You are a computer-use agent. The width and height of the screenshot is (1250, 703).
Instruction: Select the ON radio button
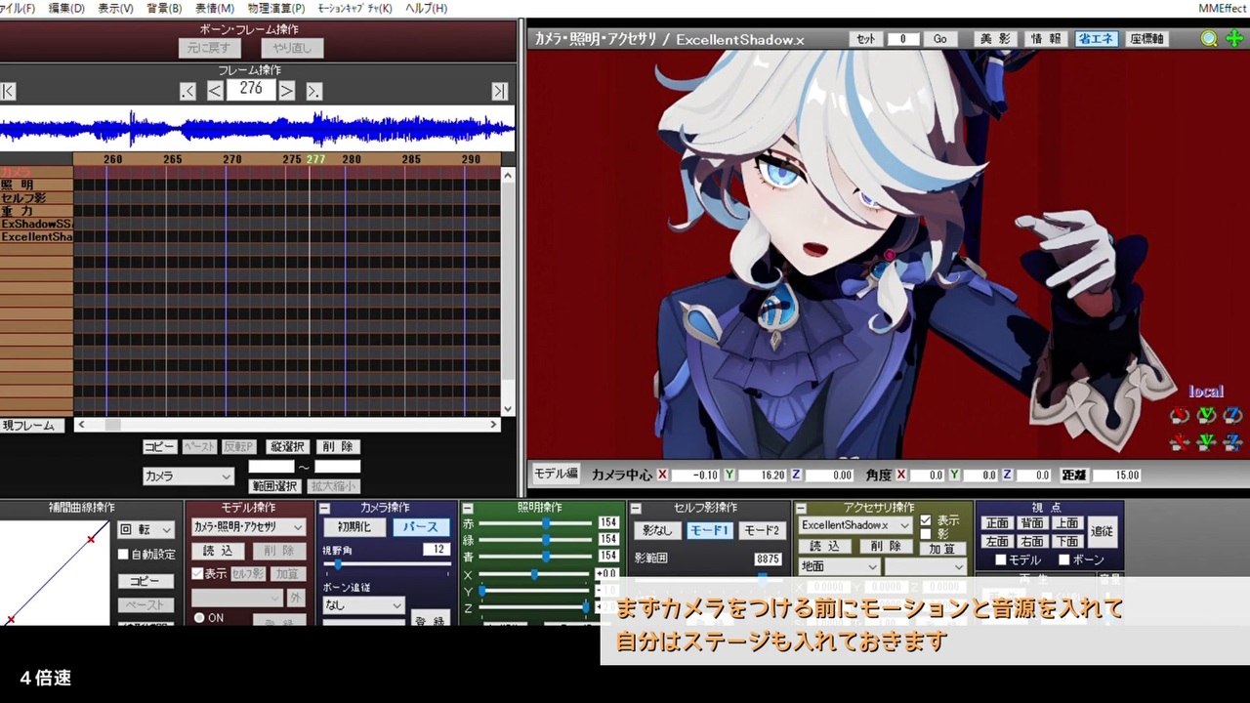[199, 618]
